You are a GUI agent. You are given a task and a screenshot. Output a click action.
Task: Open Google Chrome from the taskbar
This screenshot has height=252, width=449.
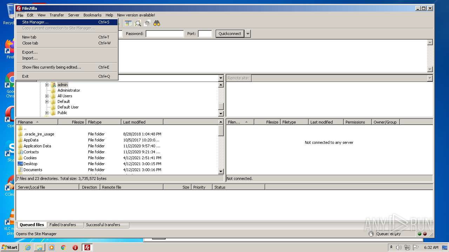(63, 247)
